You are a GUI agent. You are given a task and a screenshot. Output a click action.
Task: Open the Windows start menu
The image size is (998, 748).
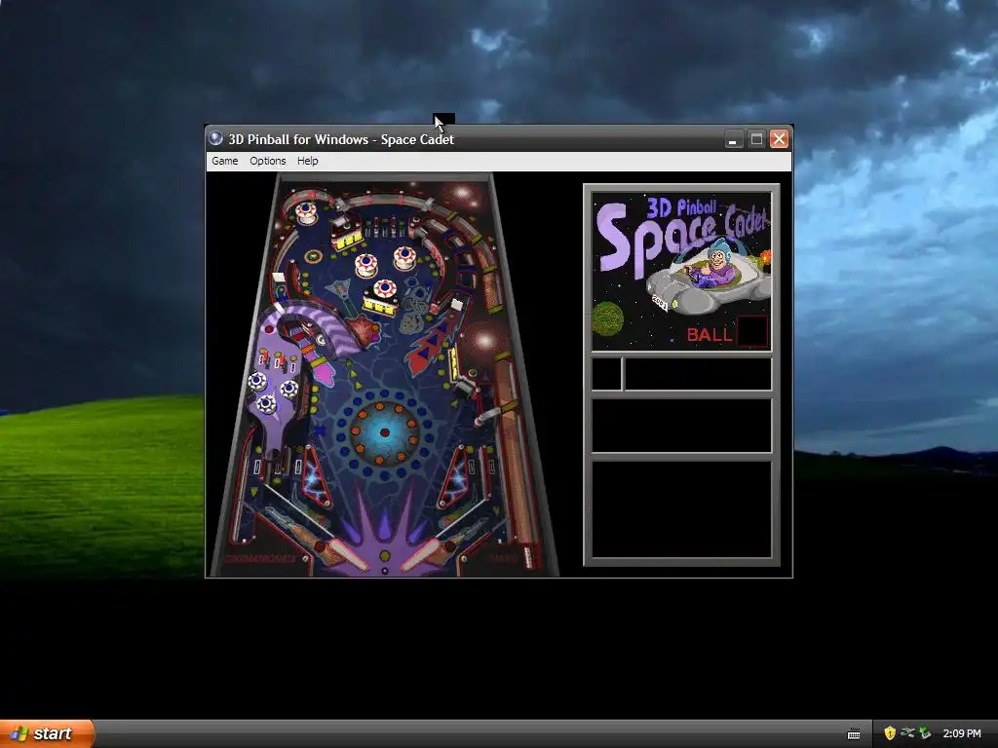[x=47, y=733]
